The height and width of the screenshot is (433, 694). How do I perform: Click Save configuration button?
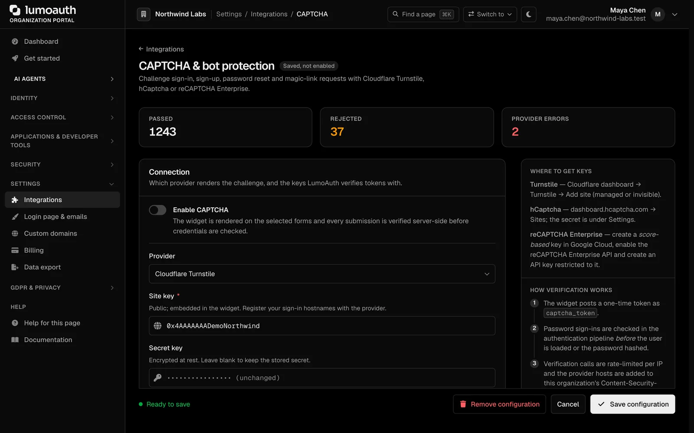pyautogui.click(x=632, y=404)
